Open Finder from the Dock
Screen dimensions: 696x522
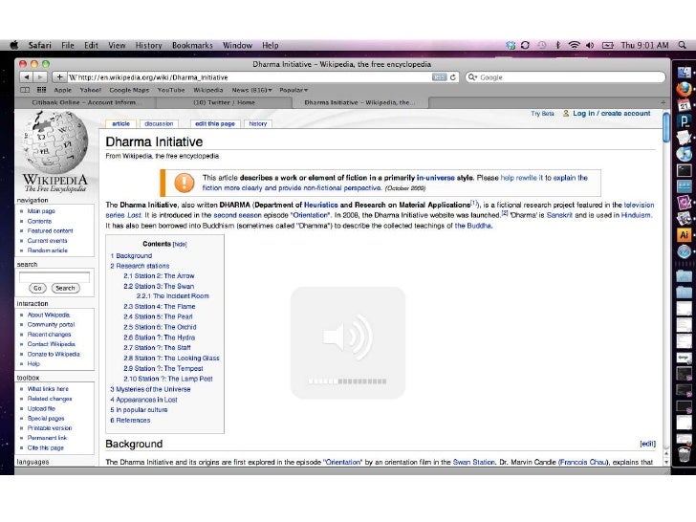684,72
